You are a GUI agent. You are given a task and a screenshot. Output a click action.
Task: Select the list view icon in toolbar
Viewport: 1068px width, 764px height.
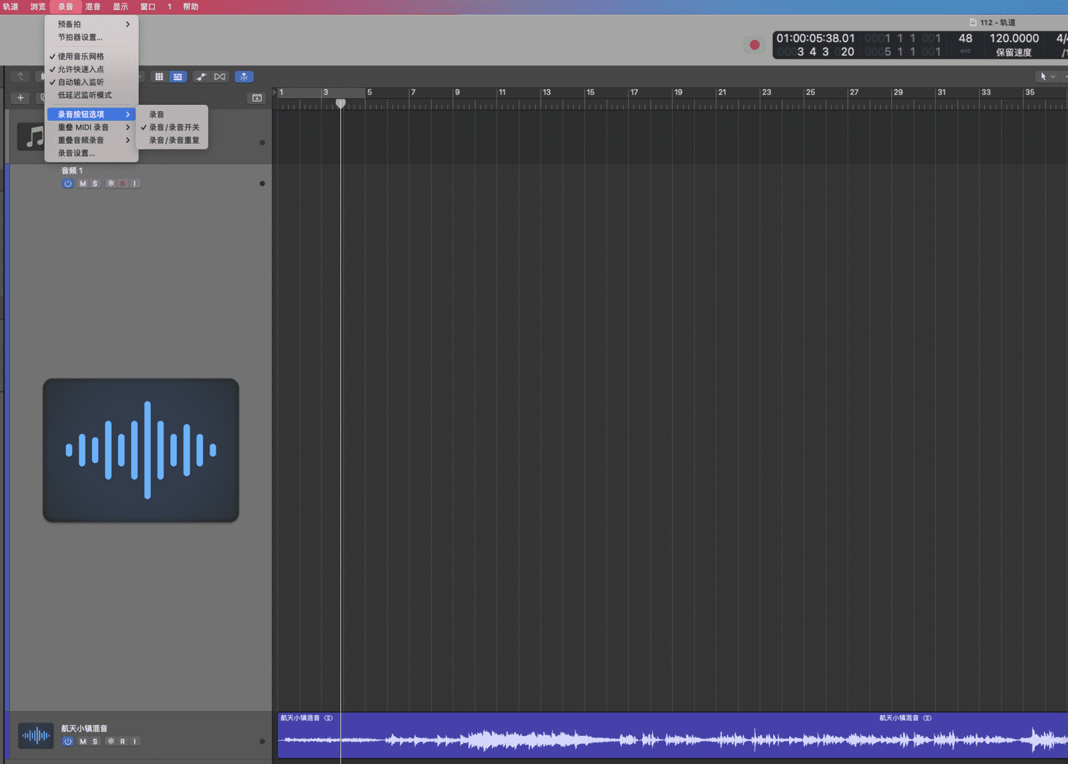pyautogui.click(x=178, y=77)
